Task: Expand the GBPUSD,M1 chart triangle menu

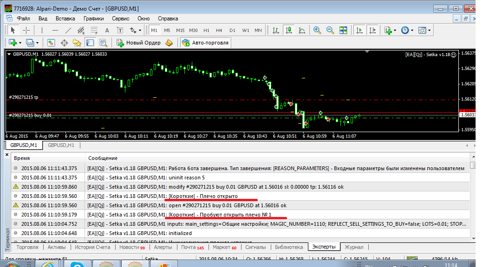Action: (x=9, y=54)
